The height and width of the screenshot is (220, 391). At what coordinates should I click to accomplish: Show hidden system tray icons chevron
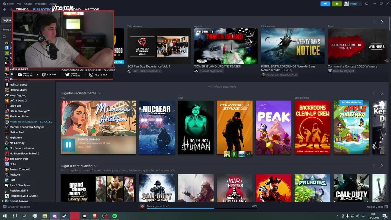(338, 216)
